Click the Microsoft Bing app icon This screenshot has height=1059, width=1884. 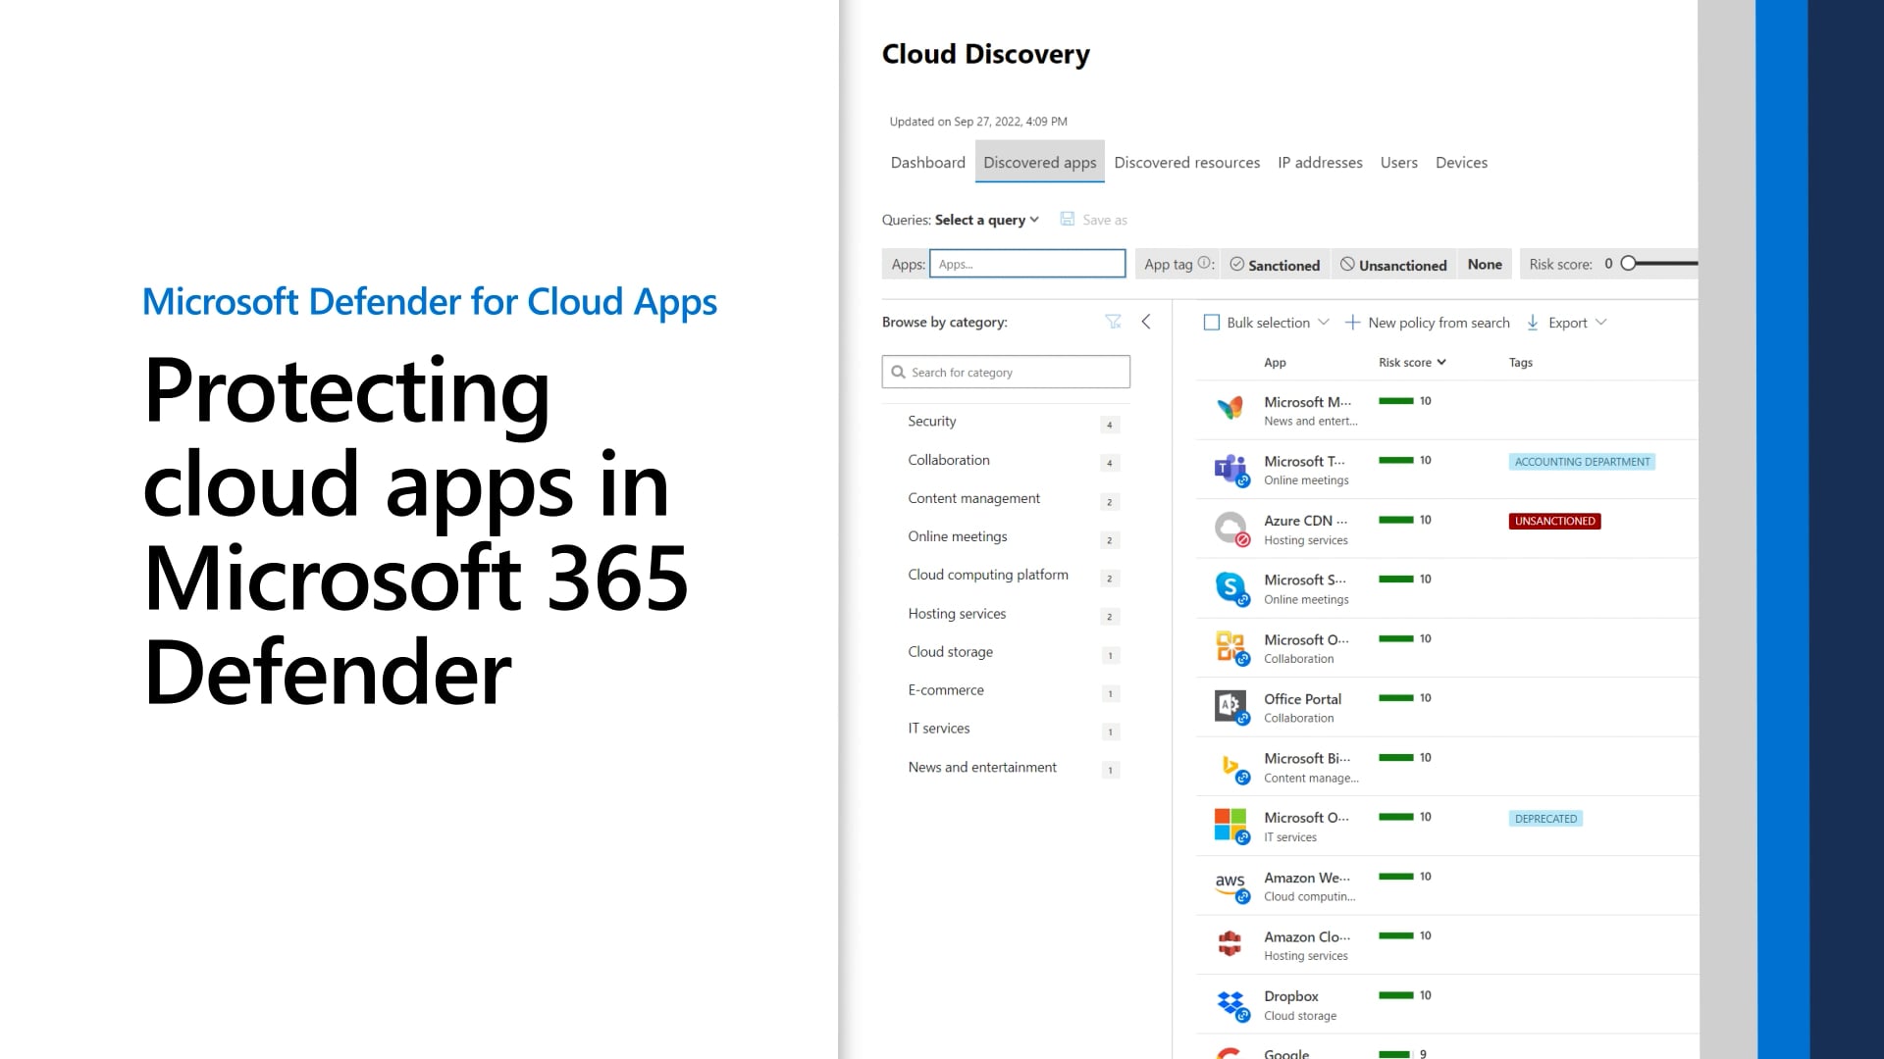point(1230,767)
